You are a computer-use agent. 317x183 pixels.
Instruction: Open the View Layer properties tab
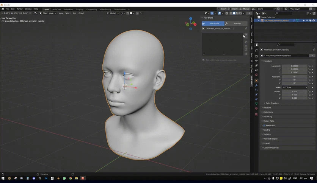point(256,65)
